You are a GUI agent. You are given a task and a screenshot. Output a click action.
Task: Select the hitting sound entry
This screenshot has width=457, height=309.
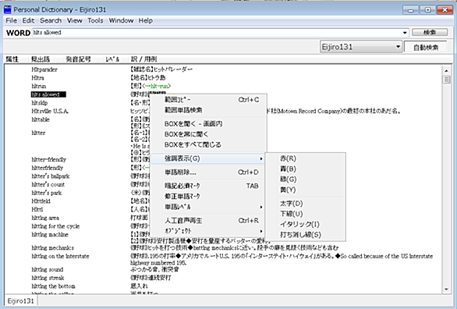[48, 270]
